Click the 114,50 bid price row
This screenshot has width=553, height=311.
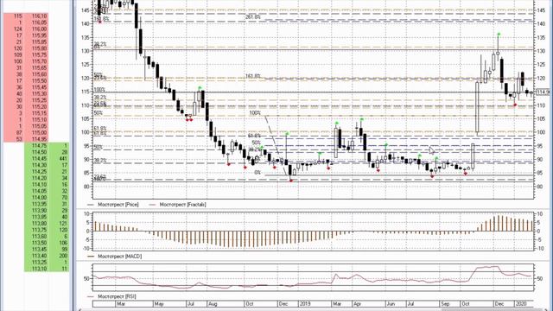point(47,152)
